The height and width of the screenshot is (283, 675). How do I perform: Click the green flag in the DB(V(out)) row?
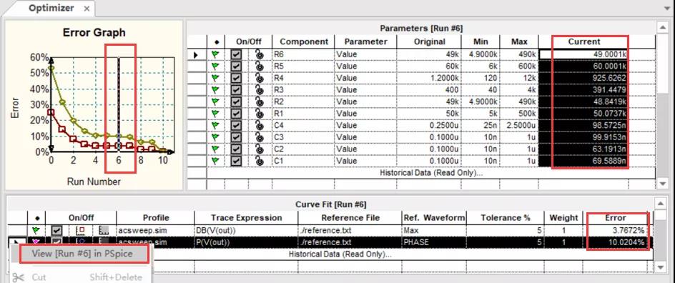[36, 231]
